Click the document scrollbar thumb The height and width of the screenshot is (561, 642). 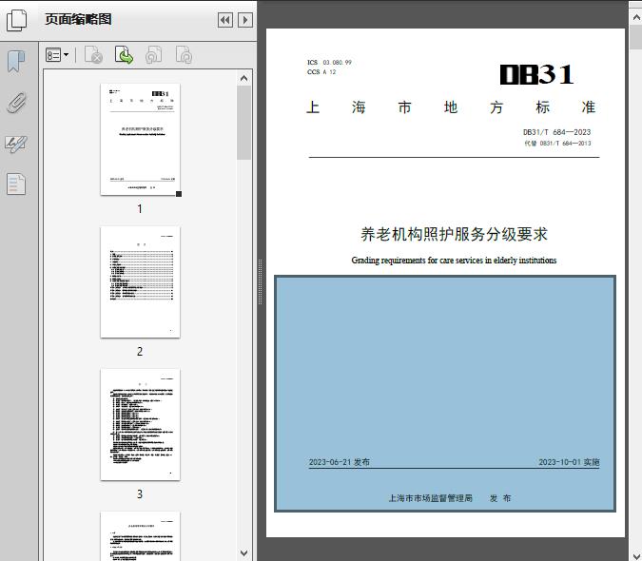coord(636,37)
